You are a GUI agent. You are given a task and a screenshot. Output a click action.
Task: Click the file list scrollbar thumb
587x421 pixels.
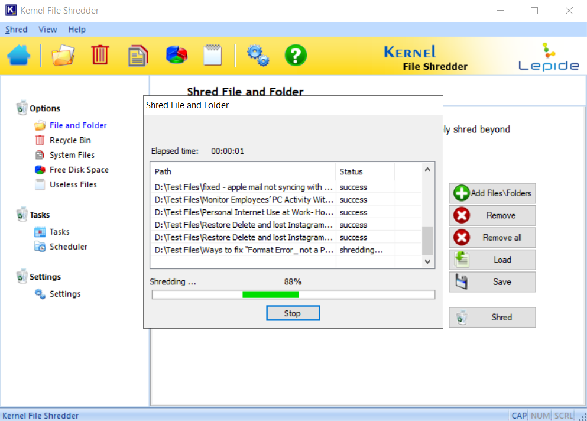click(x=427, y=241)
